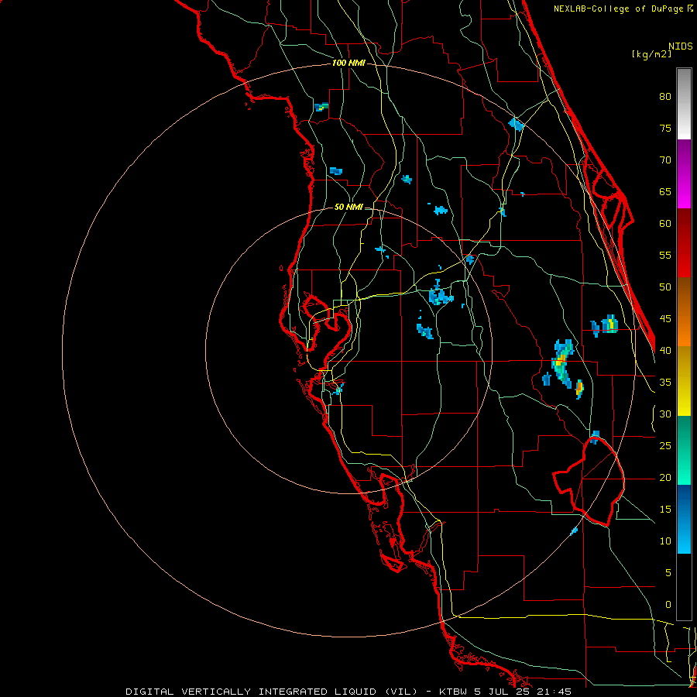The width and height of the screenshot is (697, 697).
Task: Click the purple-magenta band of the color bar
Action: point(684,174)
